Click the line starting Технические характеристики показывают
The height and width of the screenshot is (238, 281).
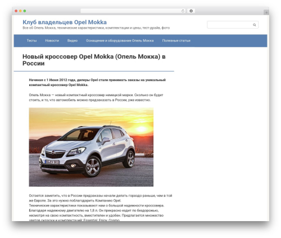pos(96,205)
